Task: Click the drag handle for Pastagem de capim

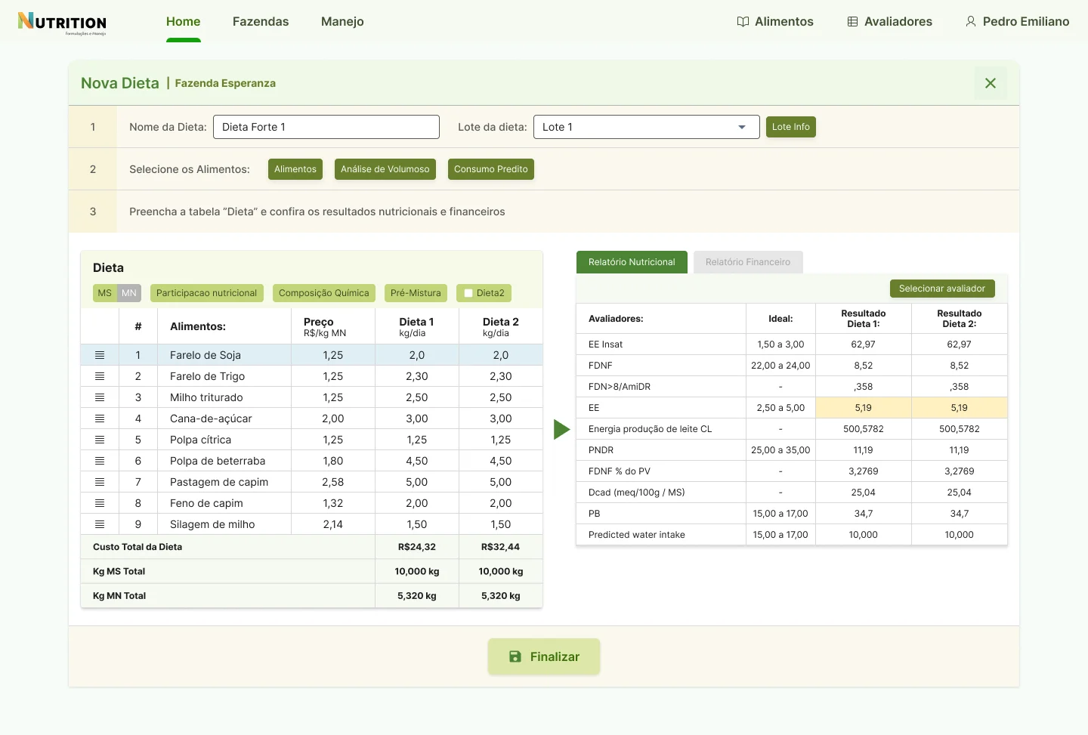Action: pos(100,482)
